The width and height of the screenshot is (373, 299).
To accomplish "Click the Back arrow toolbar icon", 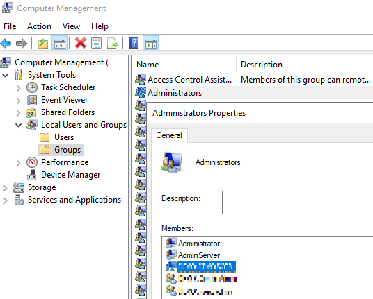I will [x=6, y=44].
